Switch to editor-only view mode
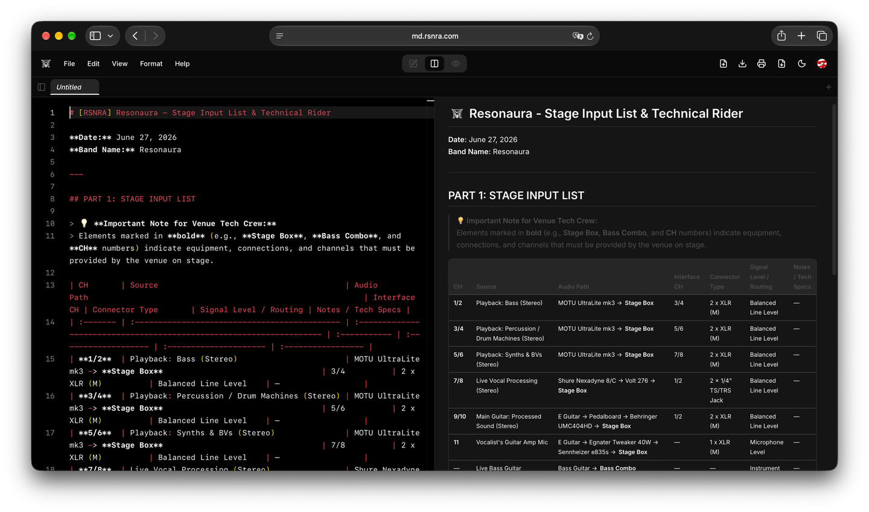Screen dimensions: 869x512 coord(413,63)
